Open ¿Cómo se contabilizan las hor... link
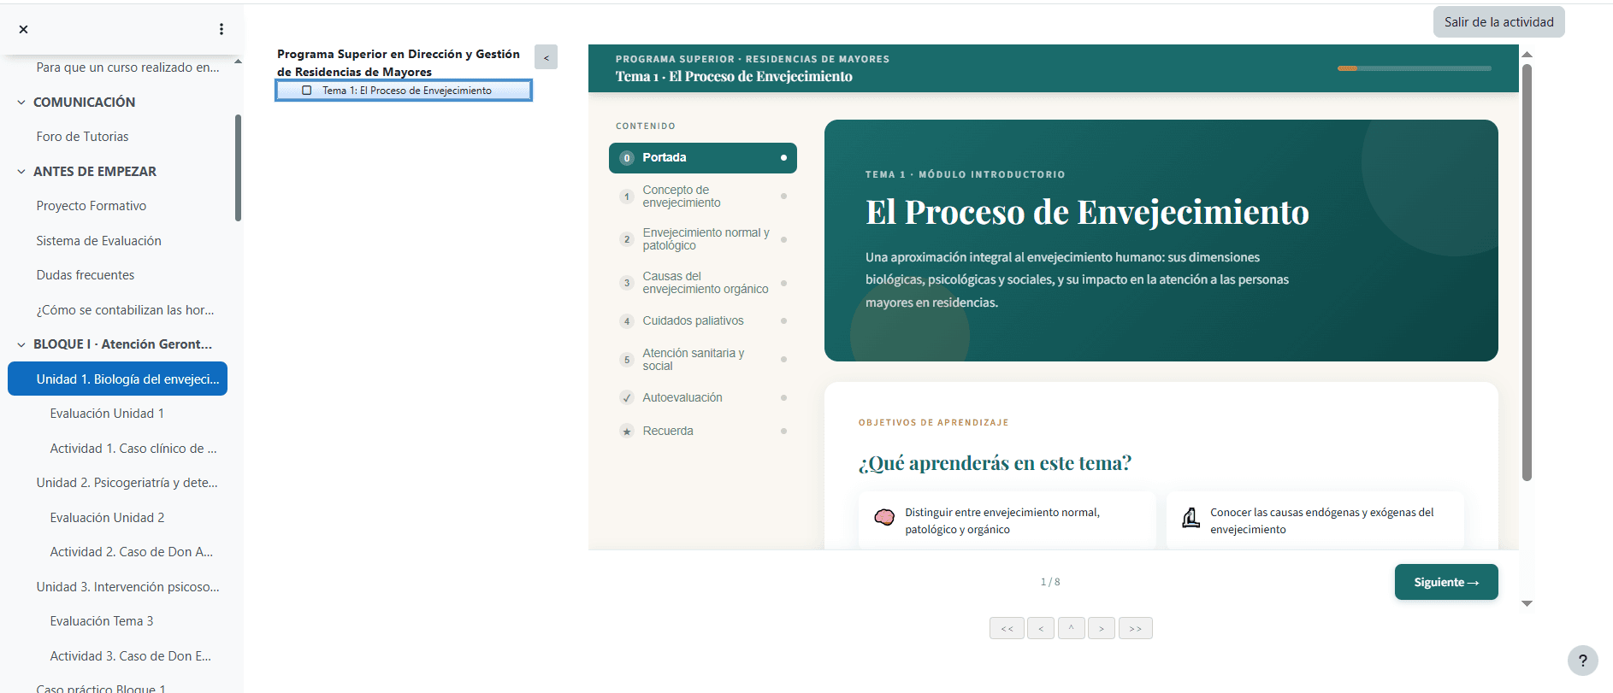 125,310
